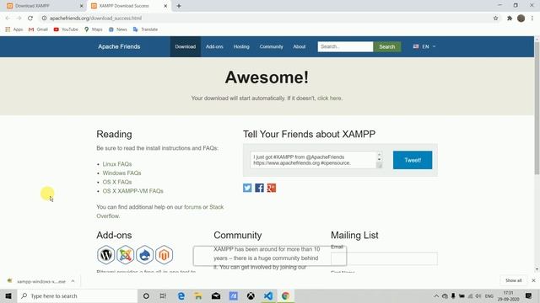Viewport: 540px width, 303px height.
Task: Open the extensions puzzle icon
Action: coord(510,19)
